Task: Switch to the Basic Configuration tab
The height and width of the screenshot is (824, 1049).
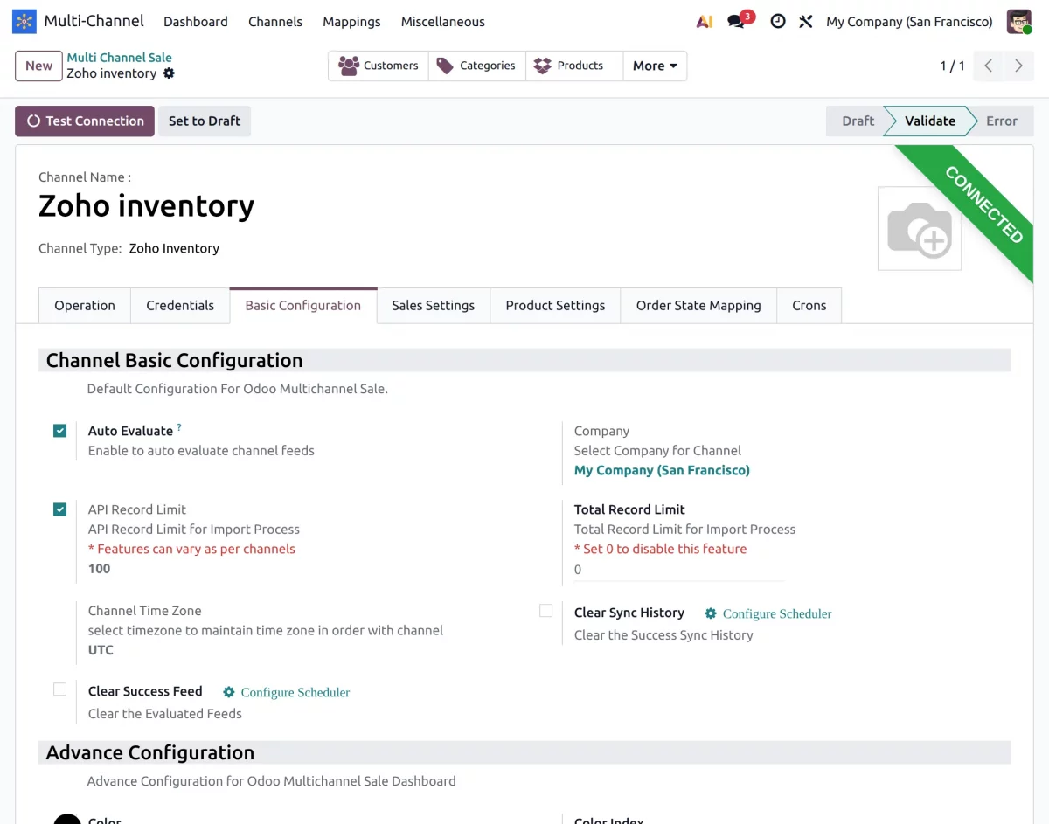Action: coord(303,306)
